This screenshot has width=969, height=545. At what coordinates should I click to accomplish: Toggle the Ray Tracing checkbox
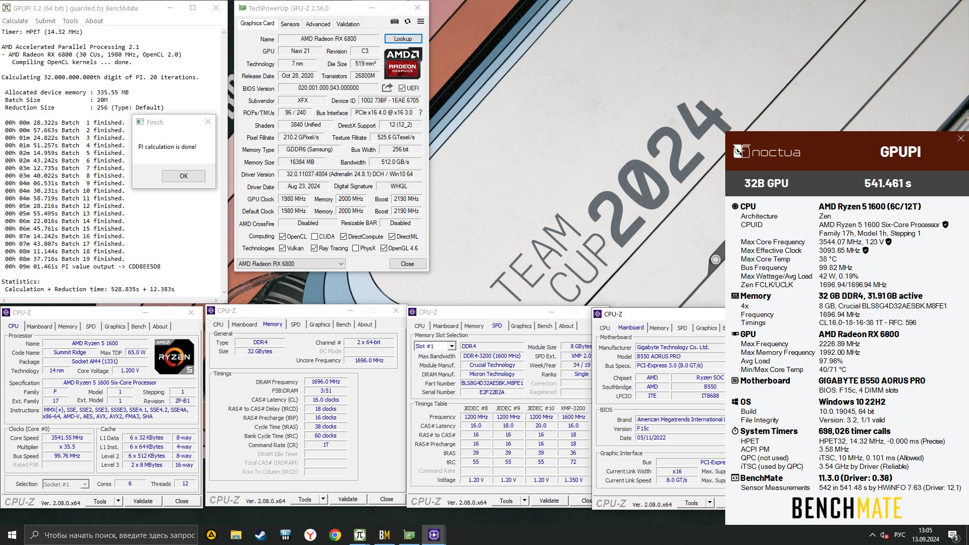click(x=314, y=248)
